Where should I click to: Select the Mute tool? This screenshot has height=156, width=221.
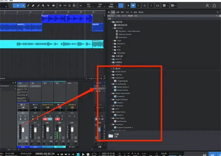(x=43, y=6)
